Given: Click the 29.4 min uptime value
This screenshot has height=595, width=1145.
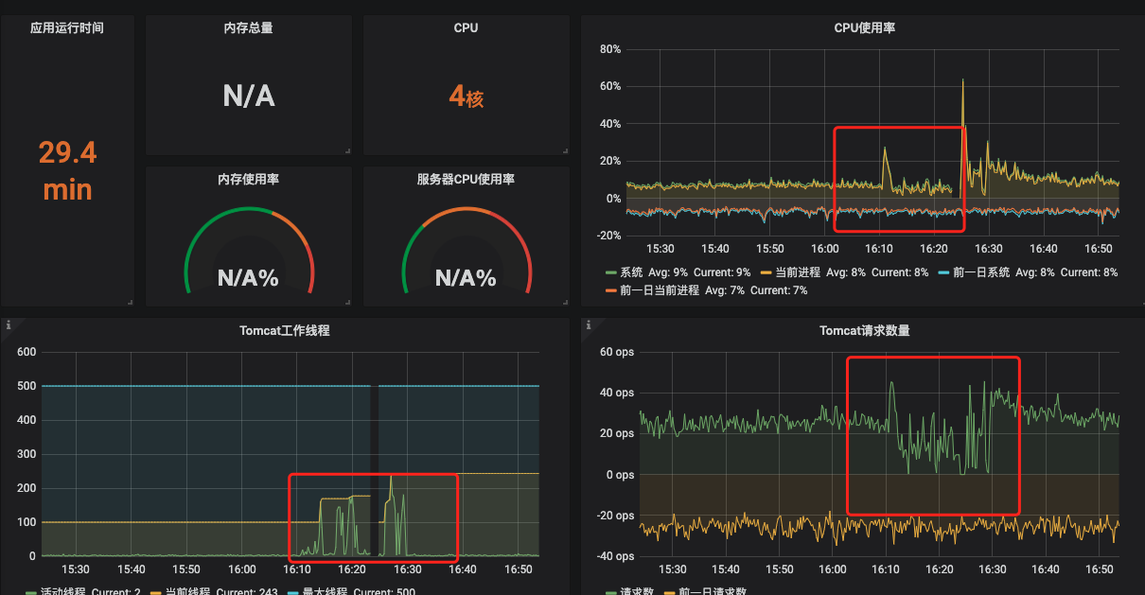Looking at the screenshot, I should [x=67, y=170].
